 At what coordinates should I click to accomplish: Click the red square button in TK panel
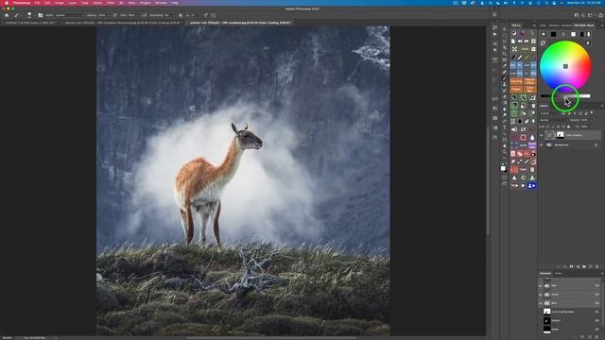[x=523, y=138]
